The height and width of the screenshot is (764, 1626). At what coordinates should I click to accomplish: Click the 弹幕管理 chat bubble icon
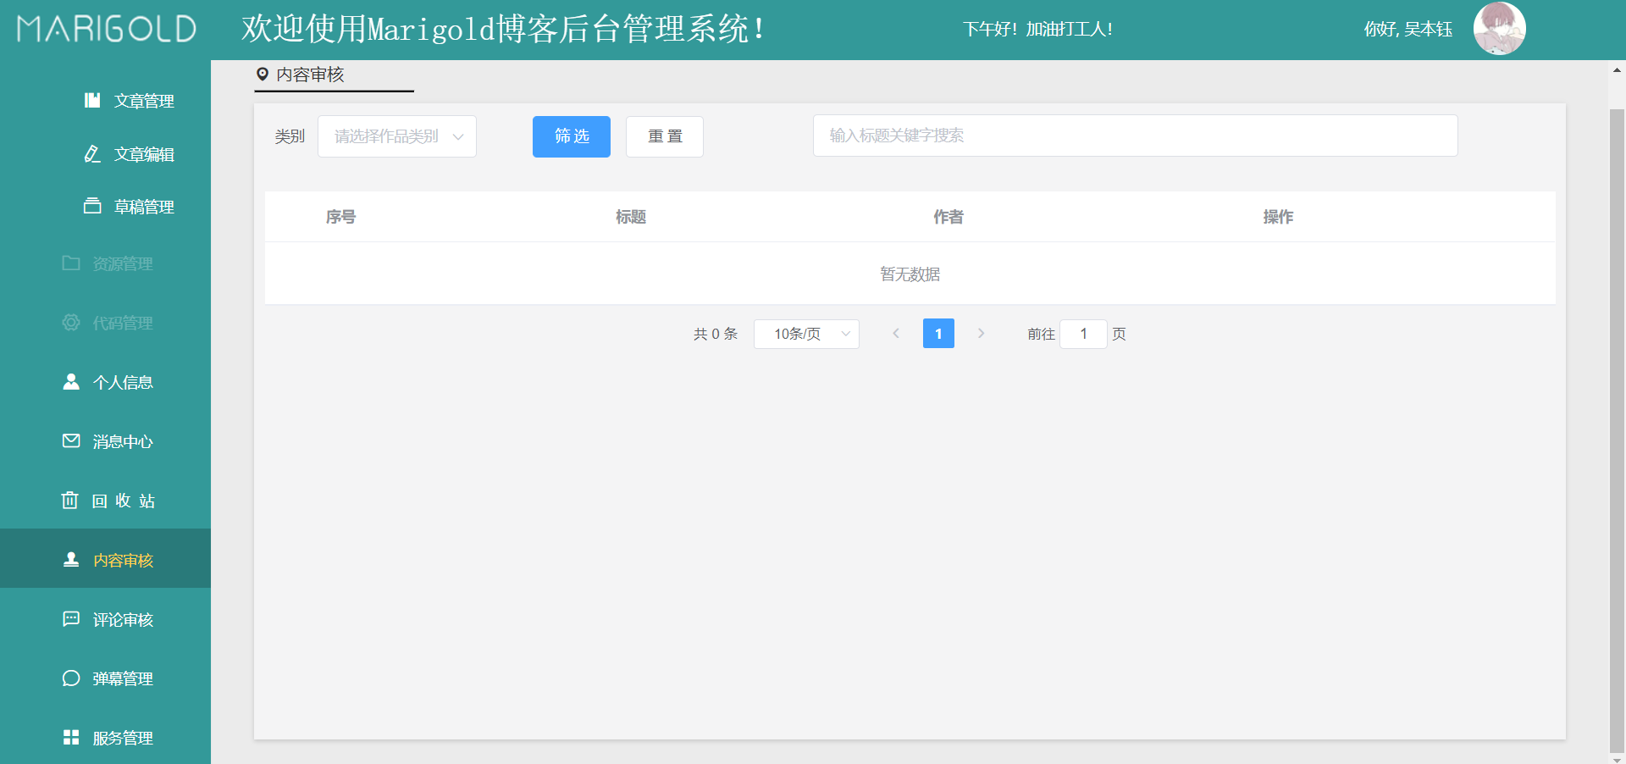pyautogui.click(x=71, y=678)
